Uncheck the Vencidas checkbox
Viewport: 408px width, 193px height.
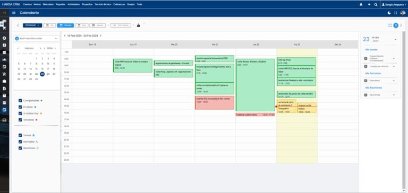[x=20, y=120]
